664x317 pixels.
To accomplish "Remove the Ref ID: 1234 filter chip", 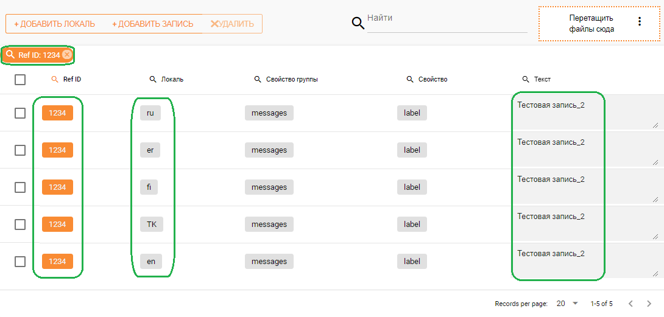I will [67, 55].
